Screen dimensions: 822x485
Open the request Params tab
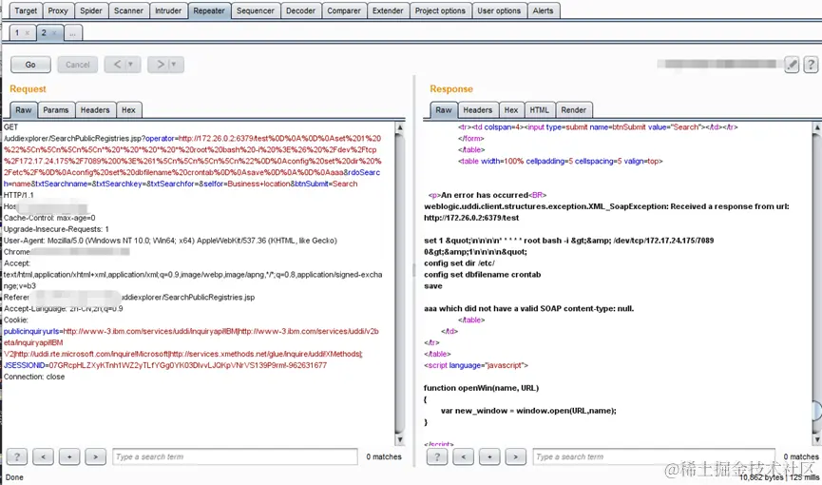click(x=56, y=110)
